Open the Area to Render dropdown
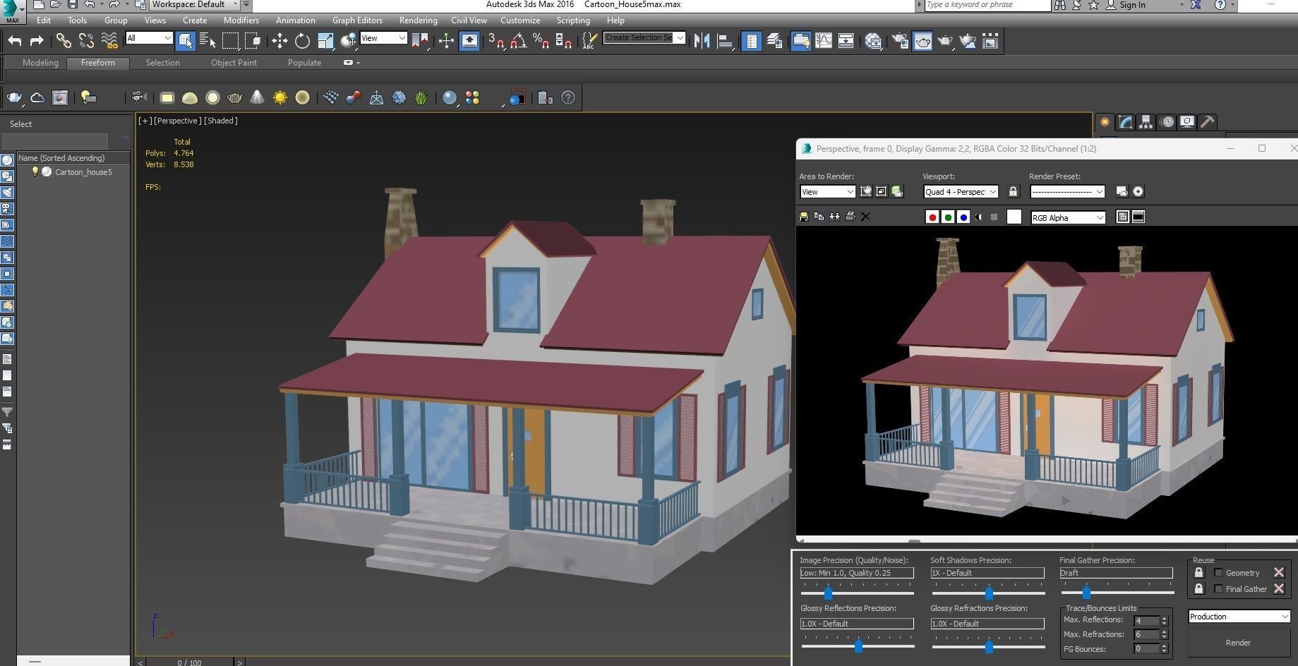The height and width of the screenshot is (666, 1298). [827, 192]
